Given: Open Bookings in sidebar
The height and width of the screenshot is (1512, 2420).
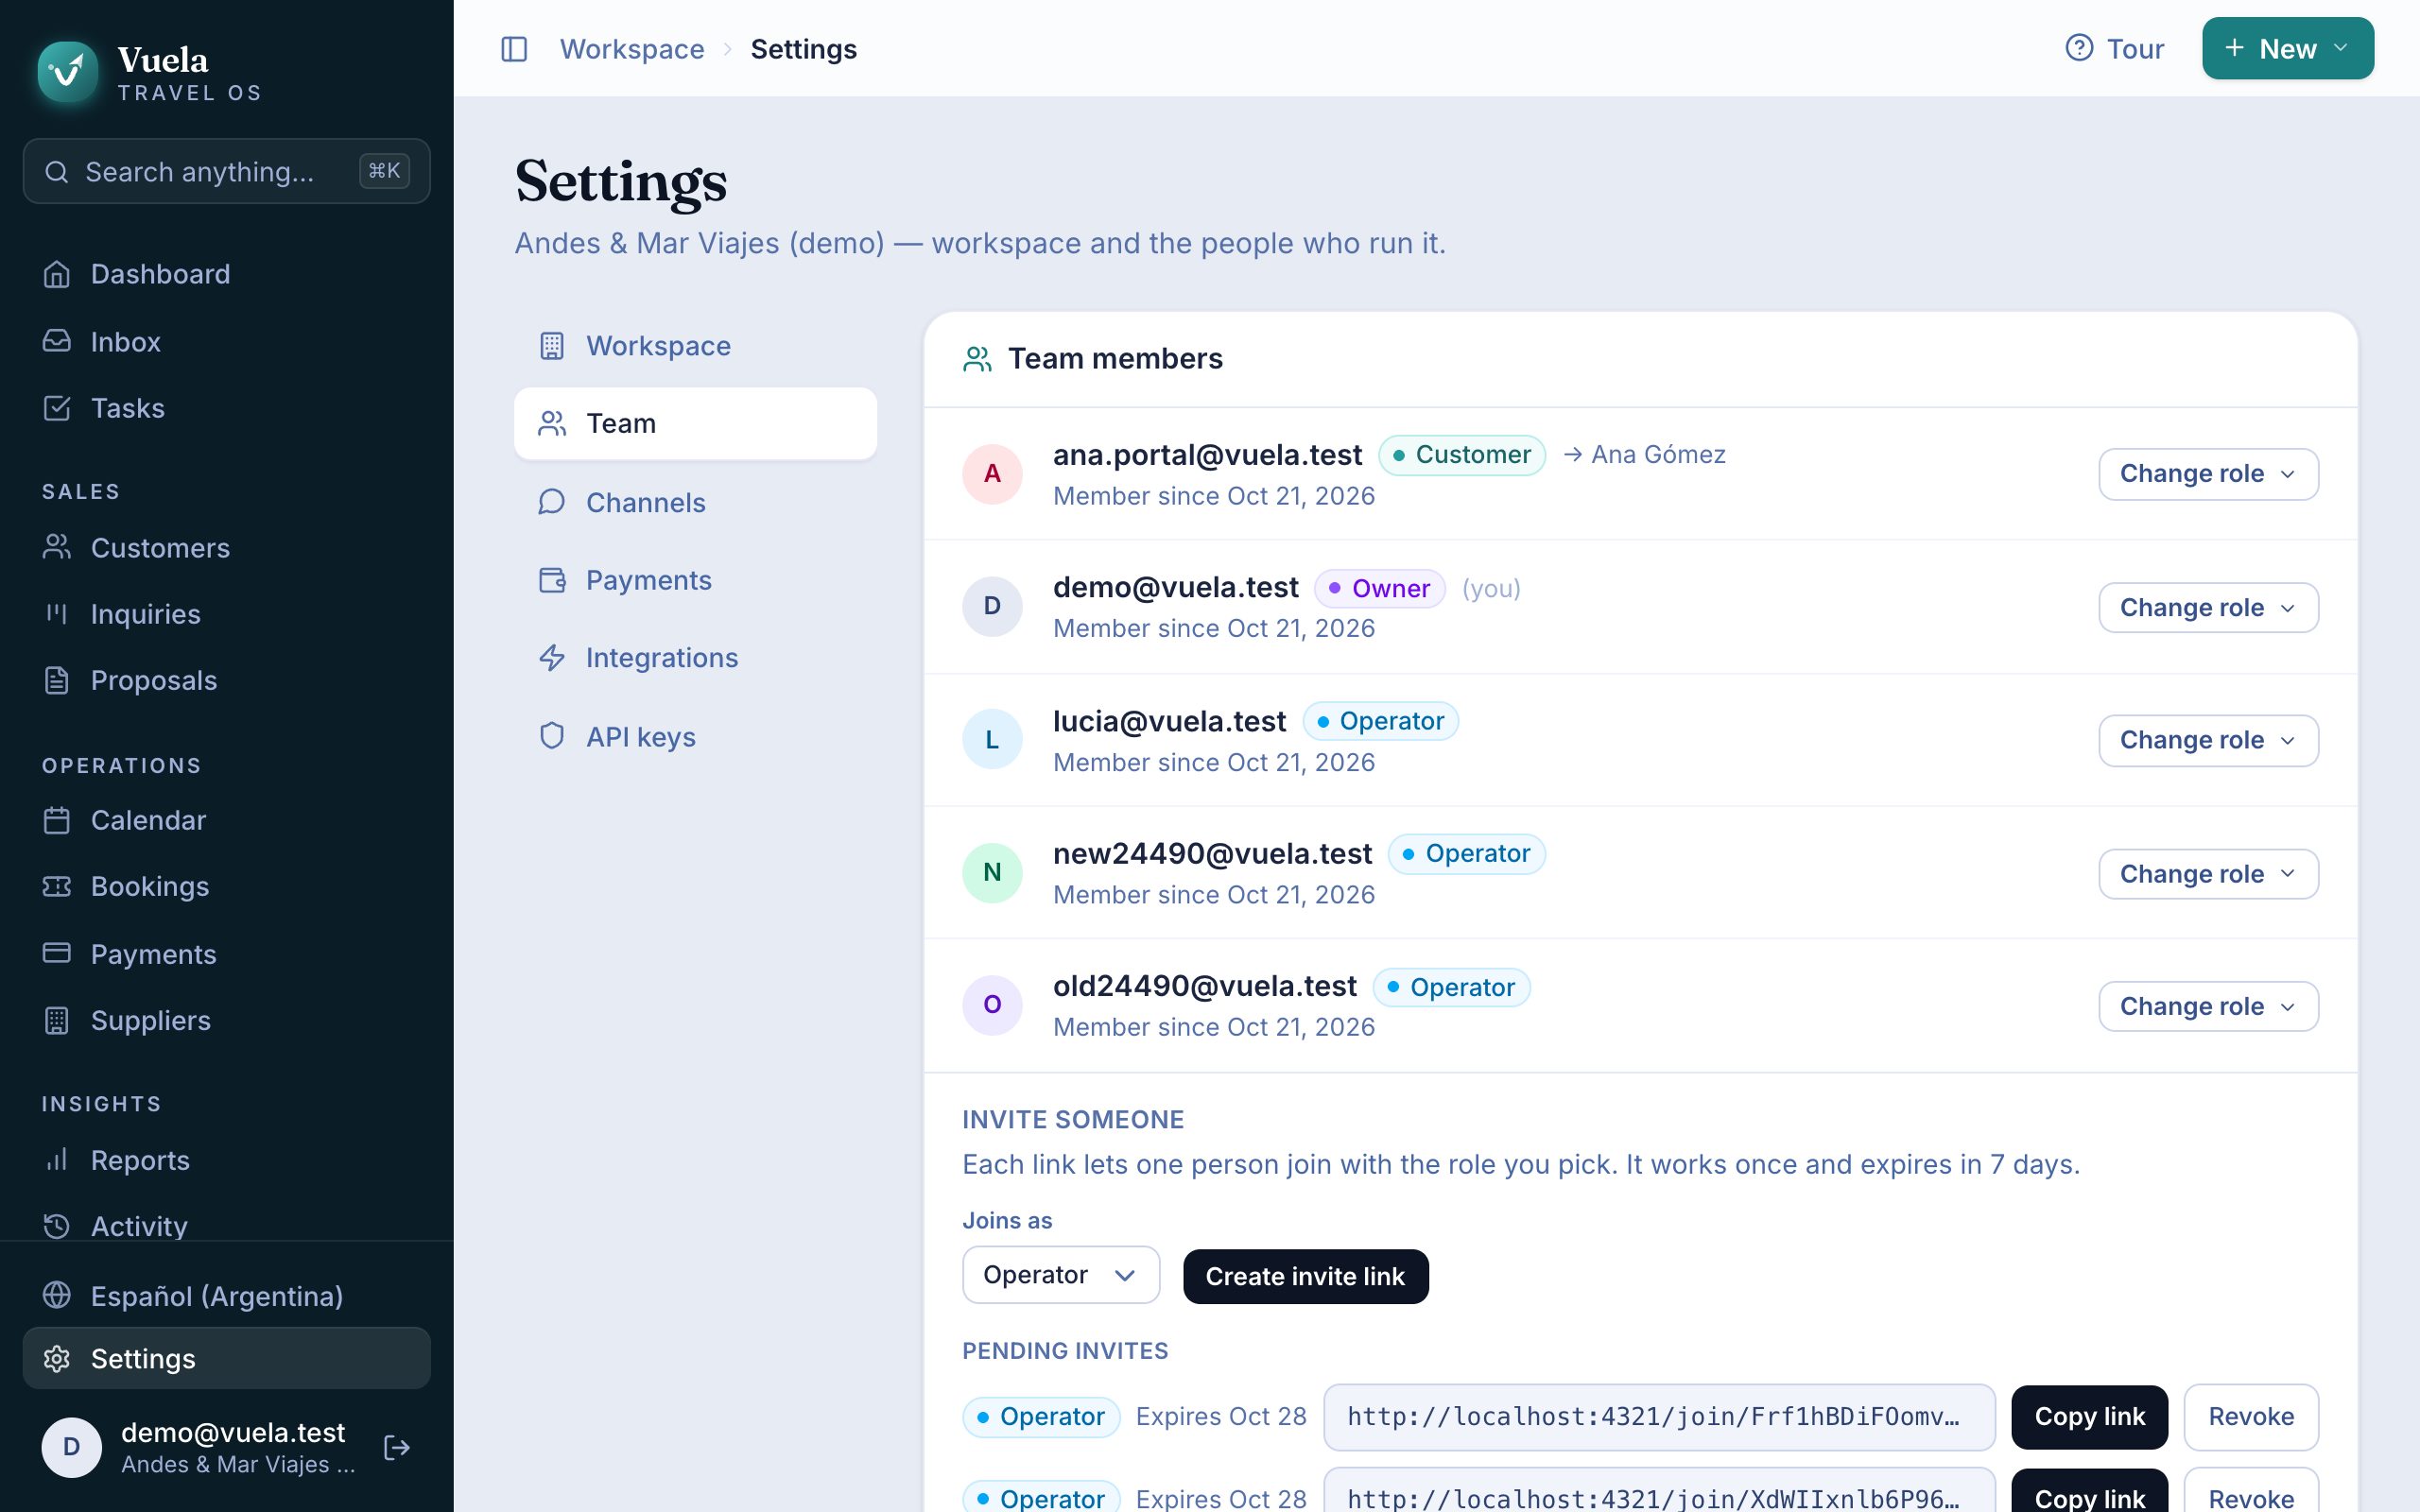Looking at the screenshot, I should tap(227, 887).
